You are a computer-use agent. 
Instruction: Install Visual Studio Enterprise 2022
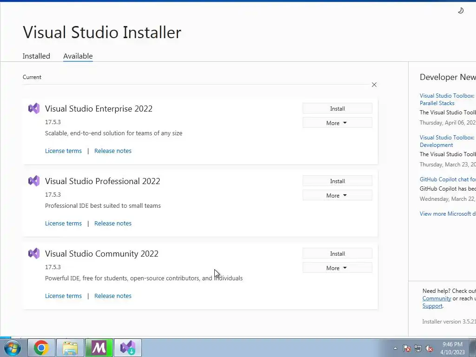click(x=337, y=108)
